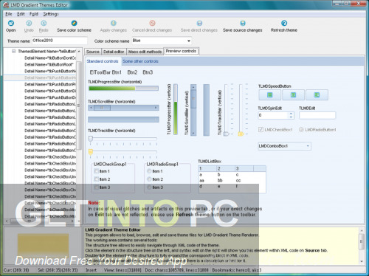Click cell "cc" in TLMDListBox
This screenshot has width=369, height=276.
(238, 180)
